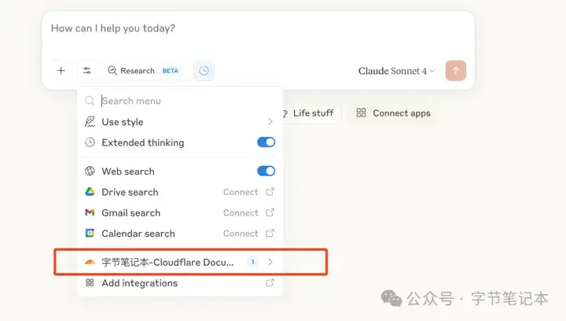Click the Use style feather icon
Viewport: 566px width, 321px height.
[x=90, y=122]
